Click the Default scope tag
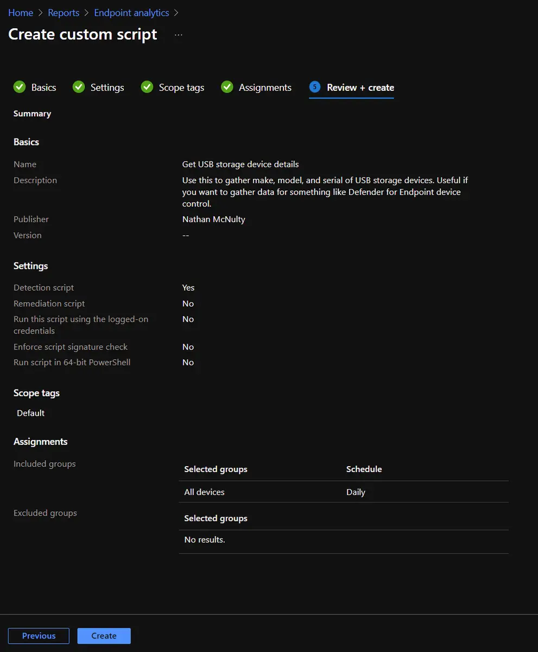Screen dimensions: 538x652 (31, 413)
